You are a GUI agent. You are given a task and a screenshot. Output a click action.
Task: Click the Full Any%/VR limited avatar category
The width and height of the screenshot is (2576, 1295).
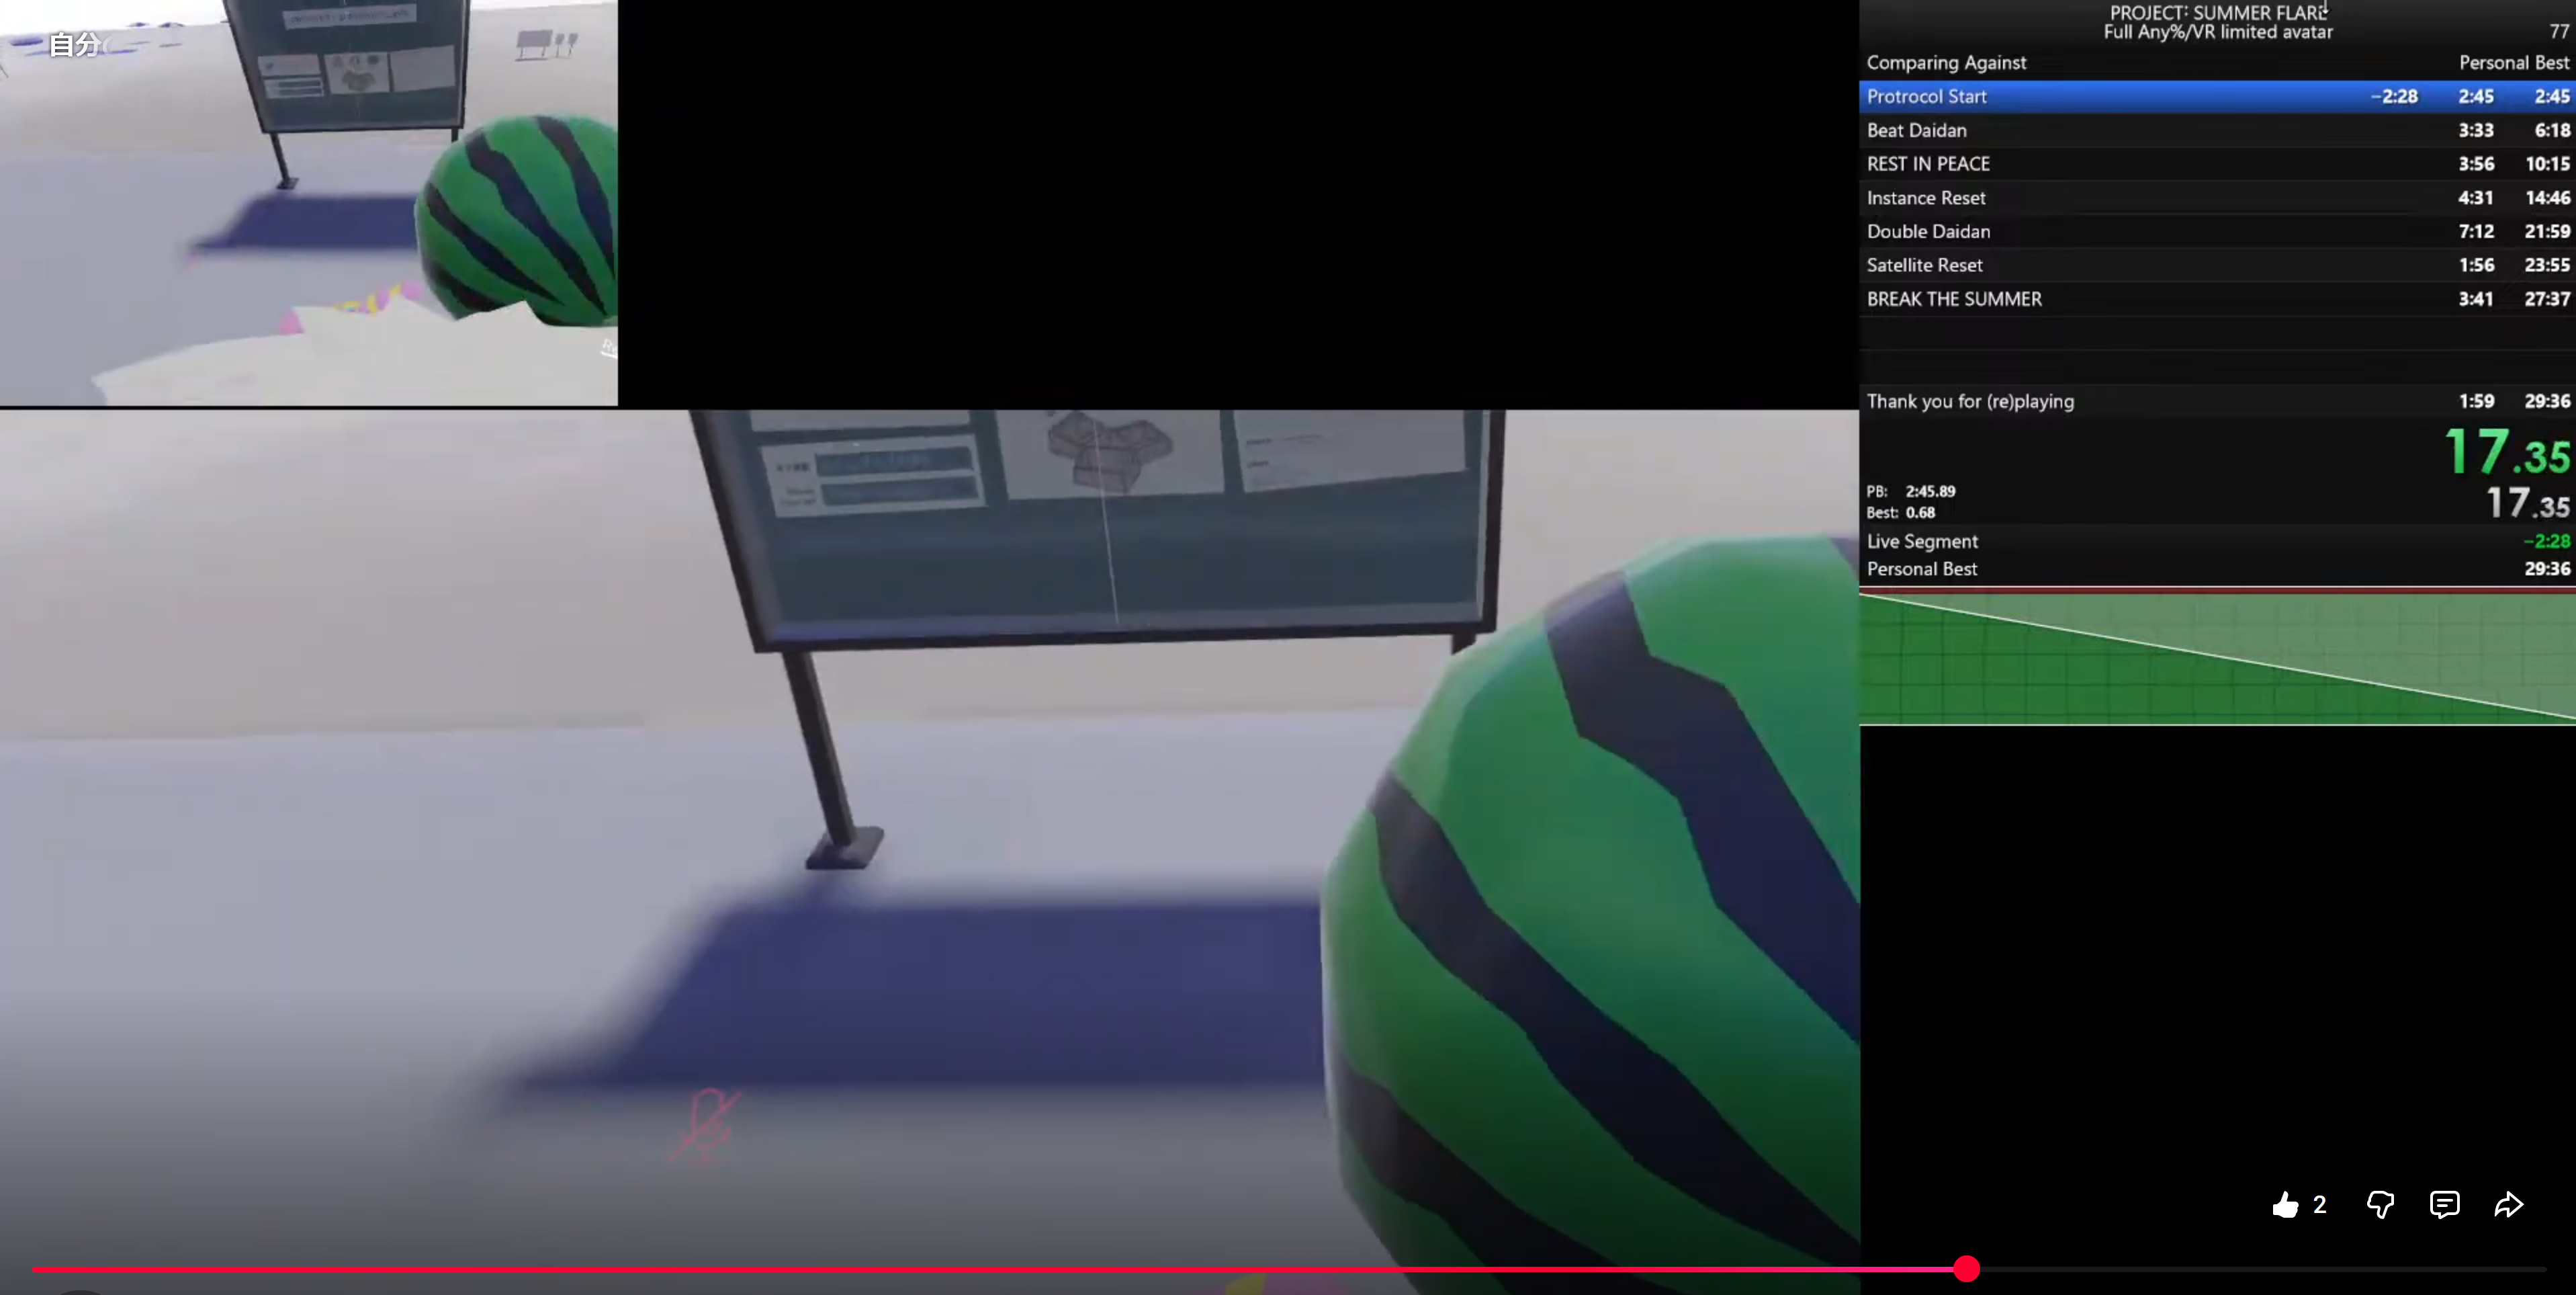(2218, 33)
